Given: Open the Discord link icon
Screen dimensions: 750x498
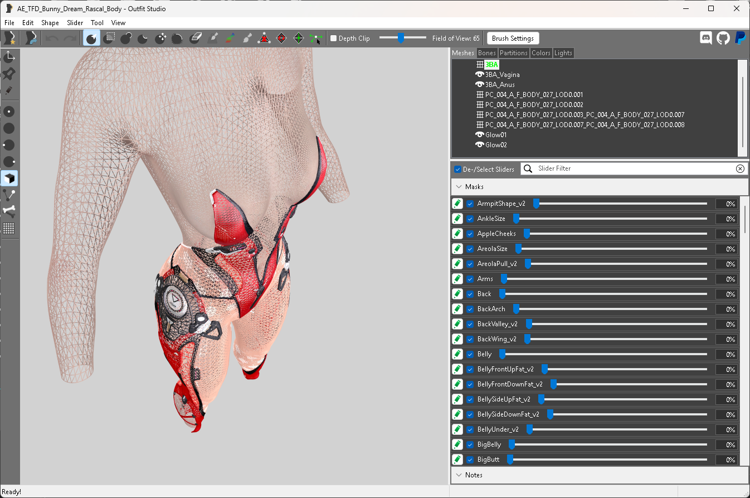Looking at the screenshot, I should pos(706,38).
